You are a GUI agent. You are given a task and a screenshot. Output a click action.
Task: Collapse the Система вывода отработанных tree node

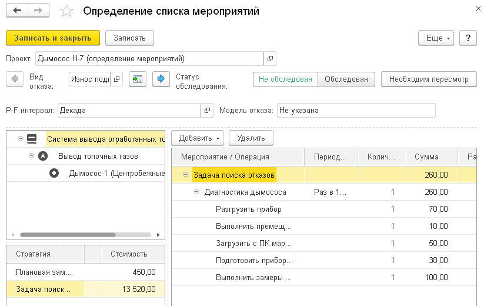point(21,139)
